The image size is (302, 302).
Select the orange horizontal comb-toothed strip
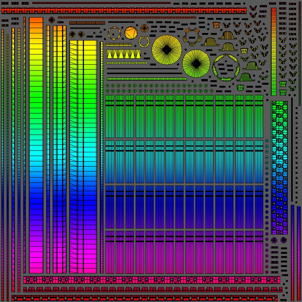click(87, 23)
